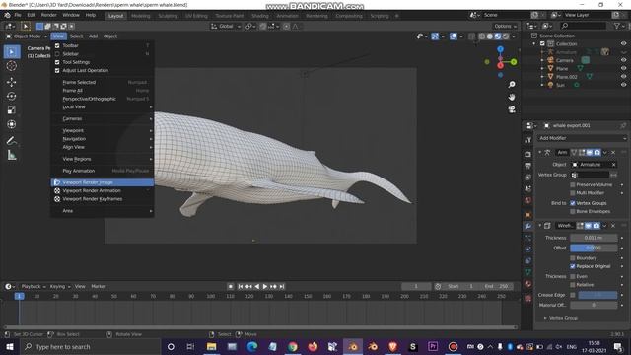Toggle camera view icon in viewport
Viewport: 631px width, 355px height.
click(512, 109)
